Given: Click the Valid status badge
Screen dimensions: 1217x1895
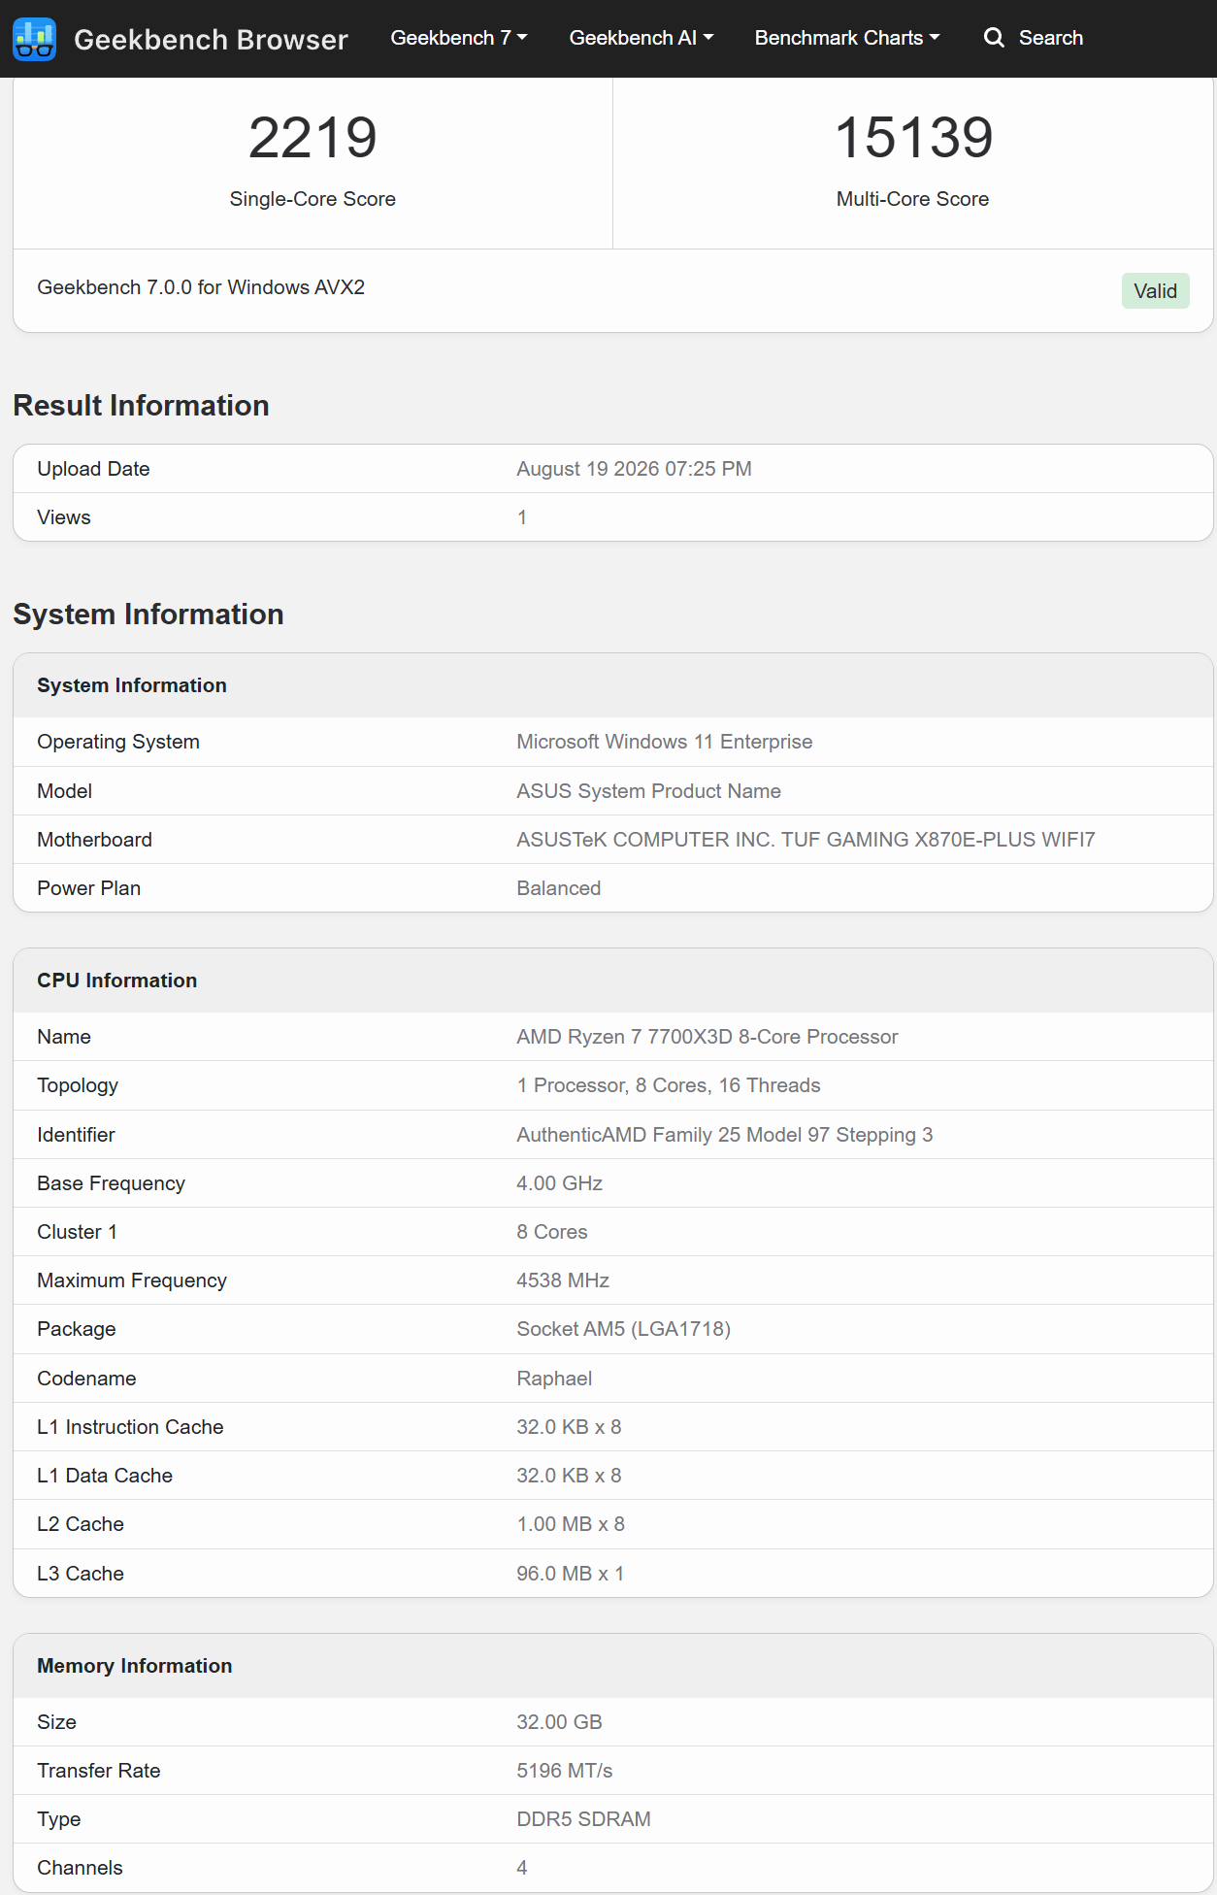Looking at the screenshot, I should pos(1155,291).
